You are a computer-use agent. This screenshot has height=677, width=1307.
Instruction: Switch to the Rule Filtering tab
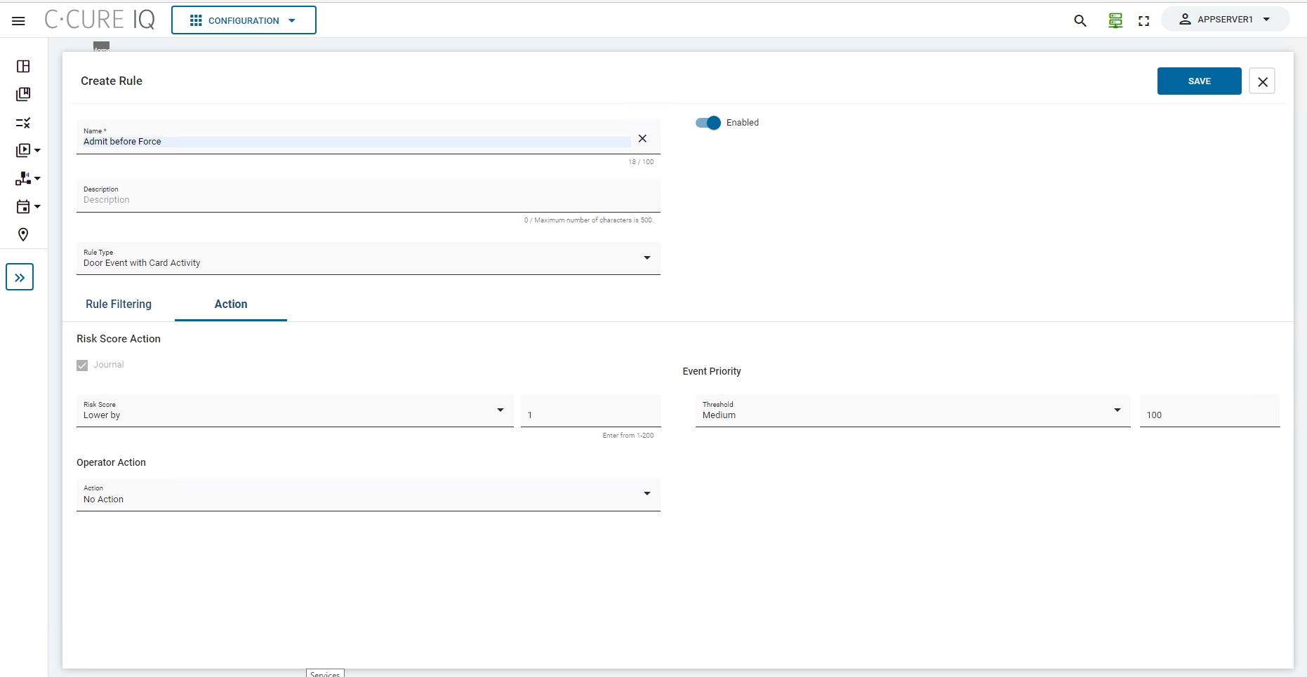(119, 304)
